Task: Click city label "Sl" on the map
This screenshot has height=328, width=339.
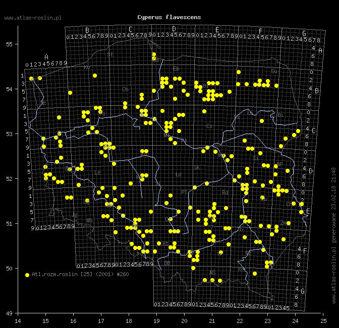Action: click(110, 54)
